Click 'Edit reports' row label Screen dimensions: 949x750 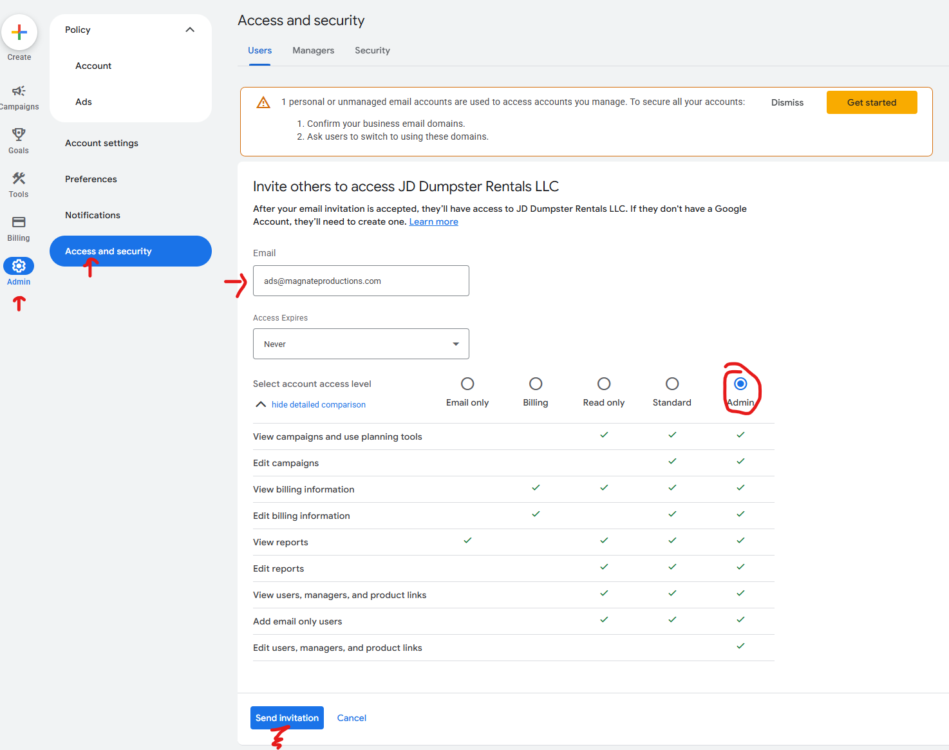tap(278, 568)
